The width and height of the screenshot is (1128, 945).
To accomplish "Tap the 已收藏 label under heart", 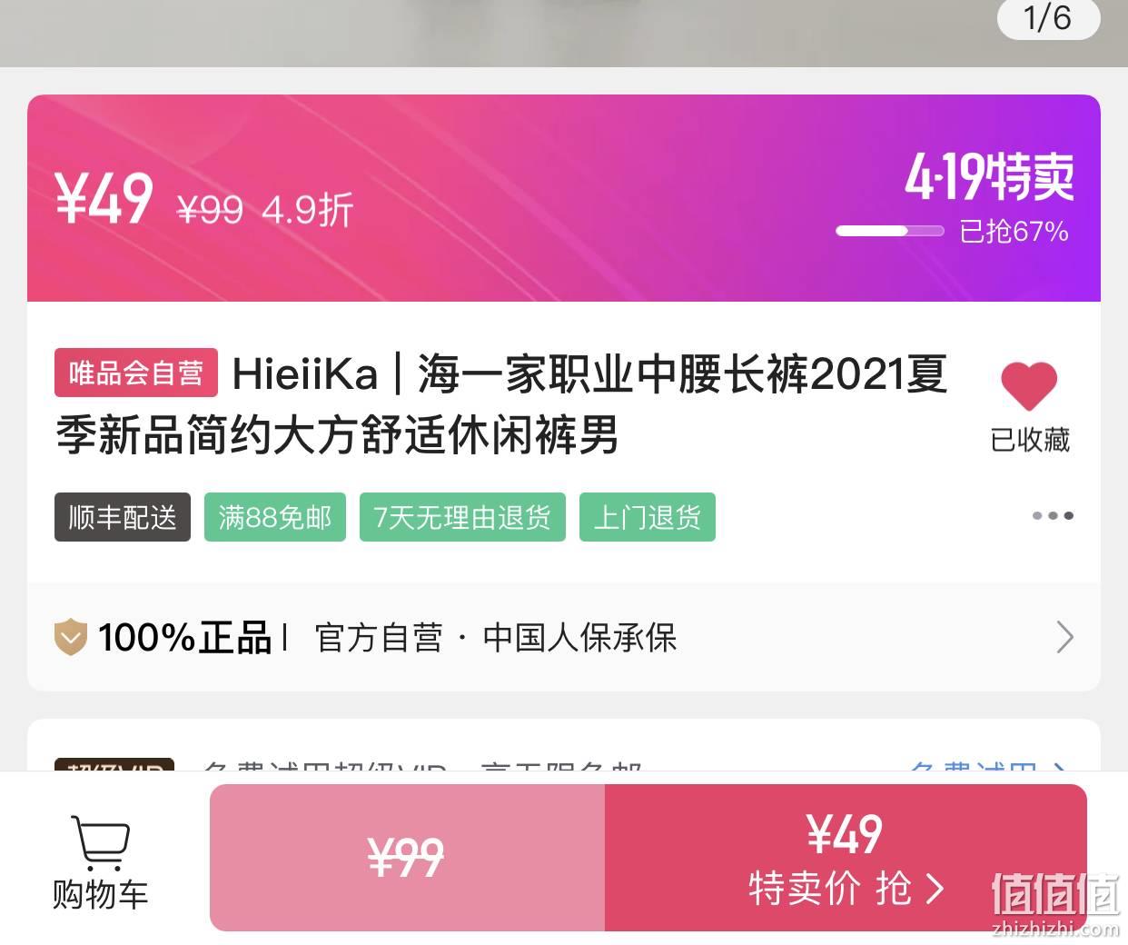I will pyautogui.click(x=1030, y=440).
